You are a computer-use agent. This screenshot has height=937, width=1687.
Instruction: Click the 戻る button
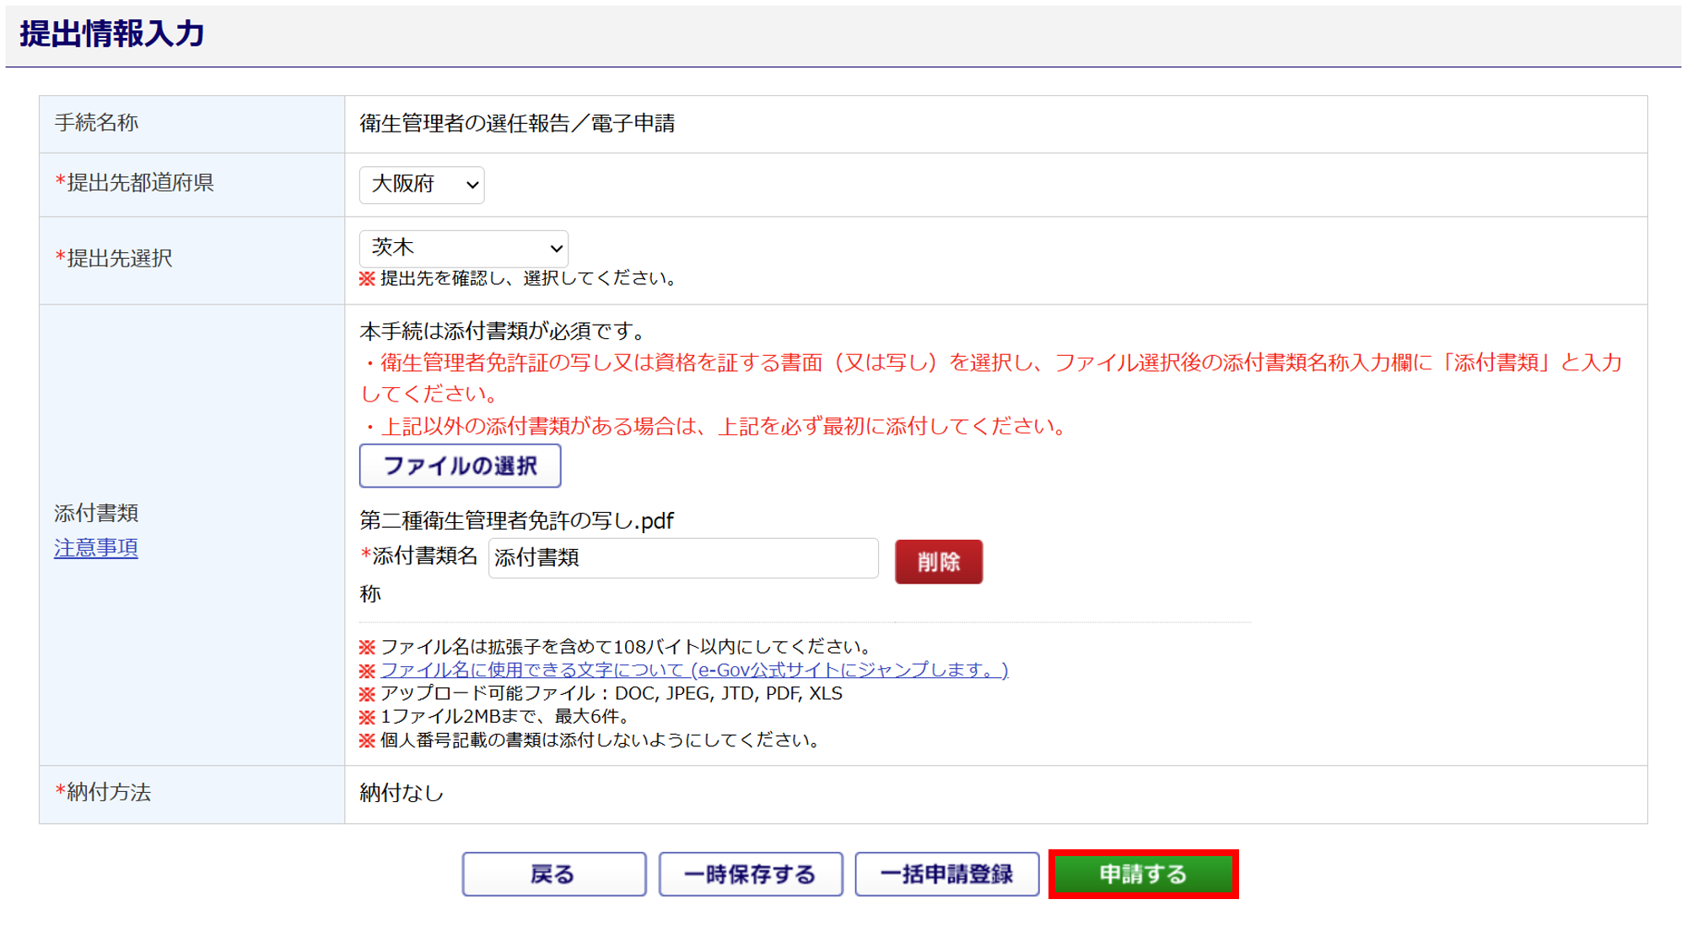553,874
